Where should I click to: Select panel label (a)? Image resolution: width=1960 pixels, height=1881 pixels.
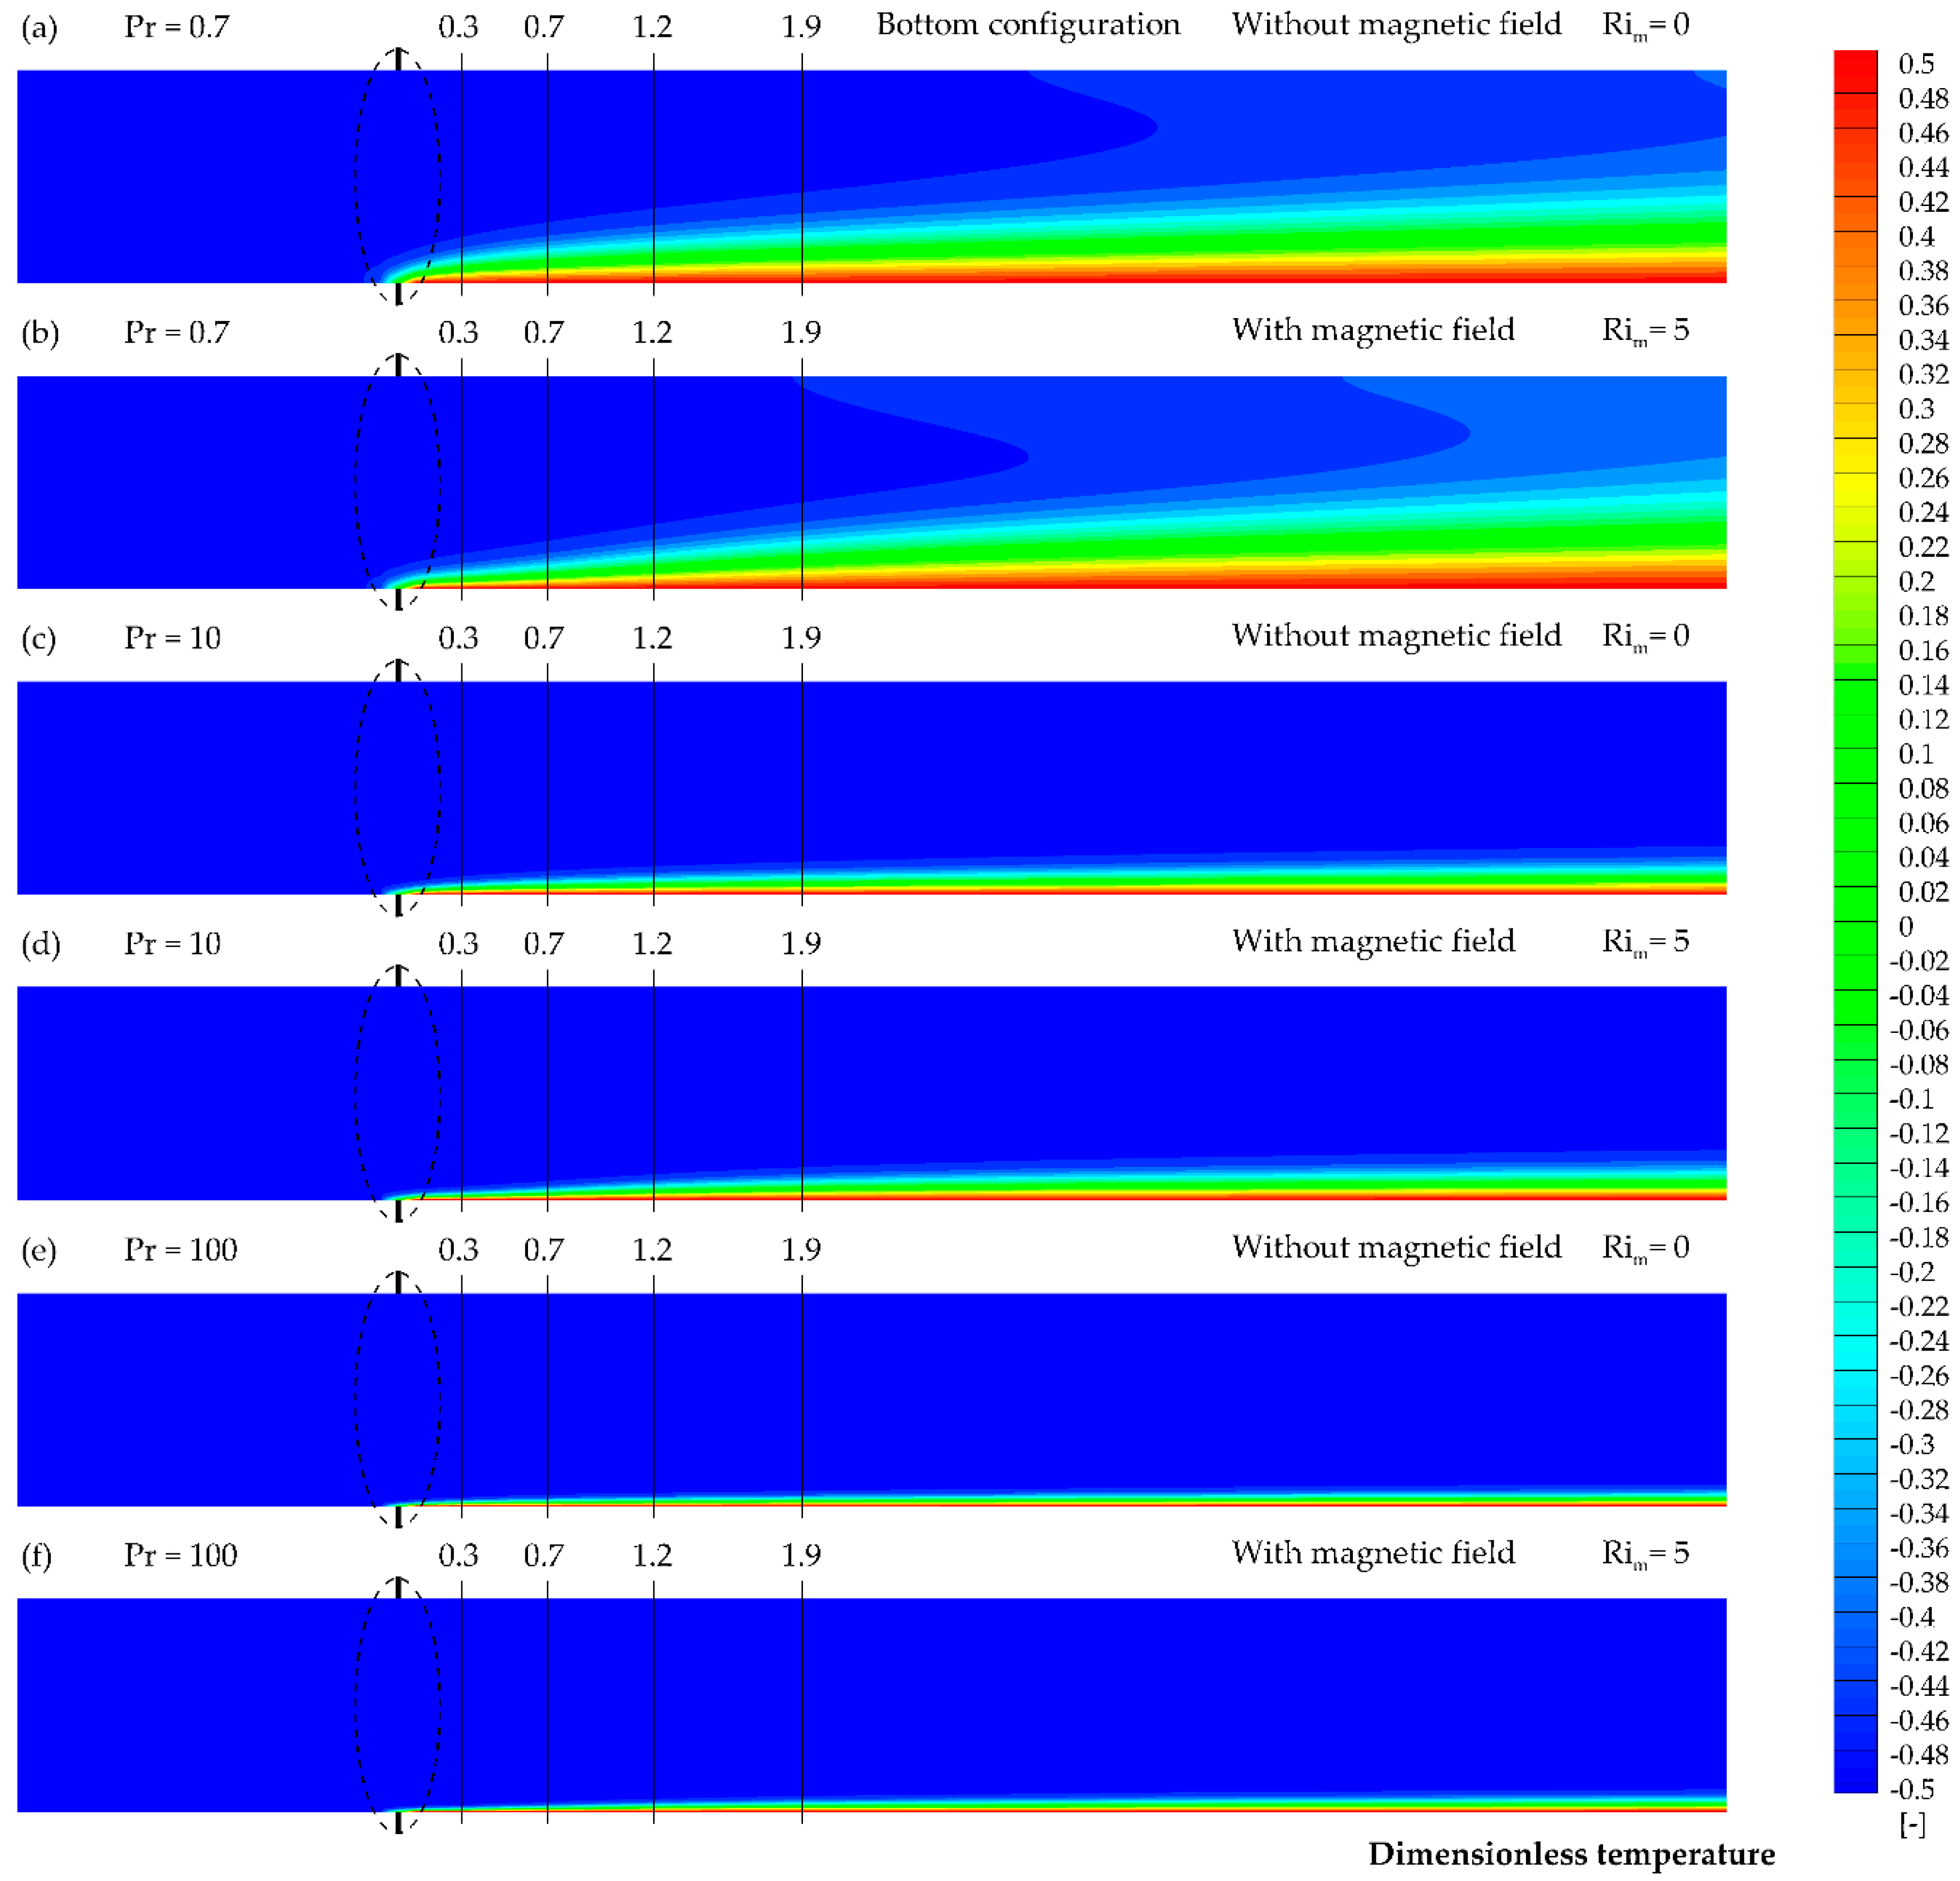41,28
